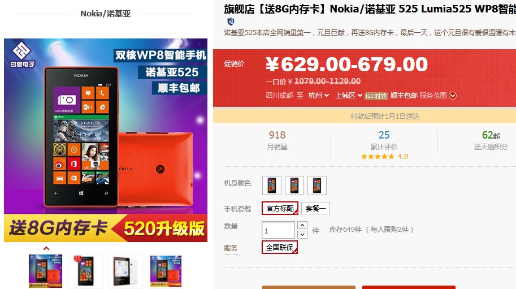
Task: Open the 累计评价 25 reviews link
Action: coord(384,140)
